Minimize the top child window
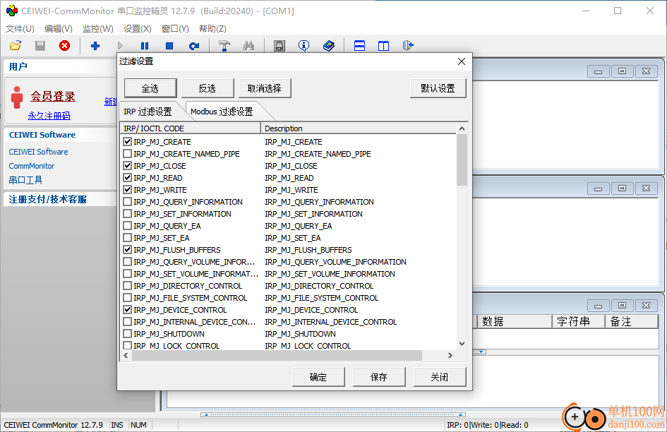The height and width of the screenshot is (432, 667). click(x=598, y=71)
